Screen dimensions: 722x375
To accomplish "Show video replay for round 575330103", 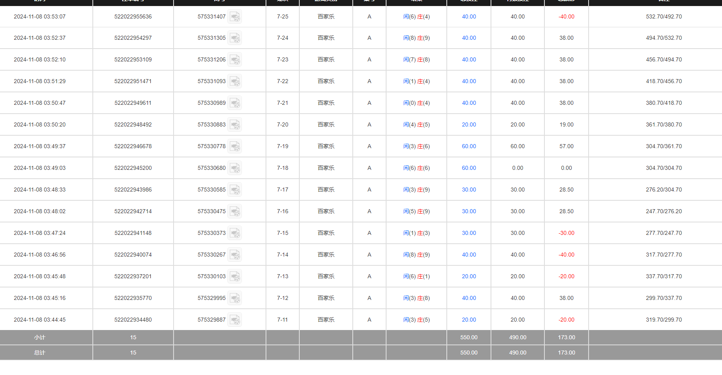I will pos(235,277).
